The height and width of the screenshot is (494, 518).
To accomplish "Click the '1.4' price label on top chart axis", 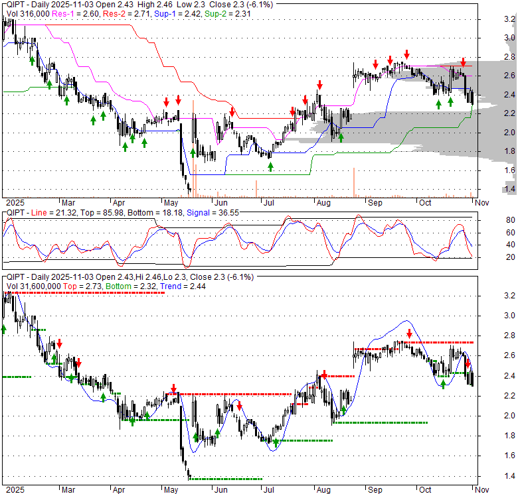I will pos(510,189).
